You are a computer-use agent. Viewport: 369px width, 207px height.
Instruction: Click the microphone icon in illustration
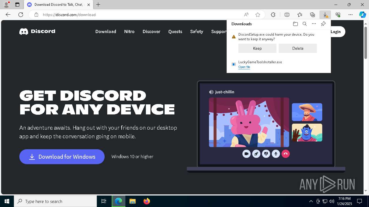(x=276, y=154)
